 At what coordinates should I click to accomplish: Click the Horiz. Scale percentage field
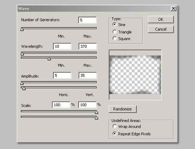click(61, 105)
